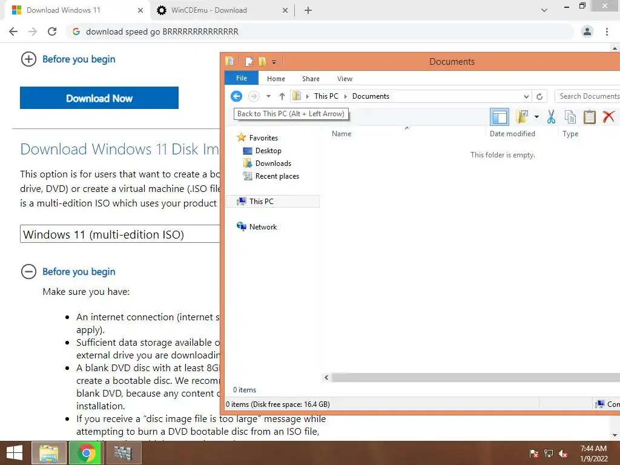Close the WinCDEmu - Download tab
Image resolution: width=620 pixels, height=465 pixels.
[285, 10]
